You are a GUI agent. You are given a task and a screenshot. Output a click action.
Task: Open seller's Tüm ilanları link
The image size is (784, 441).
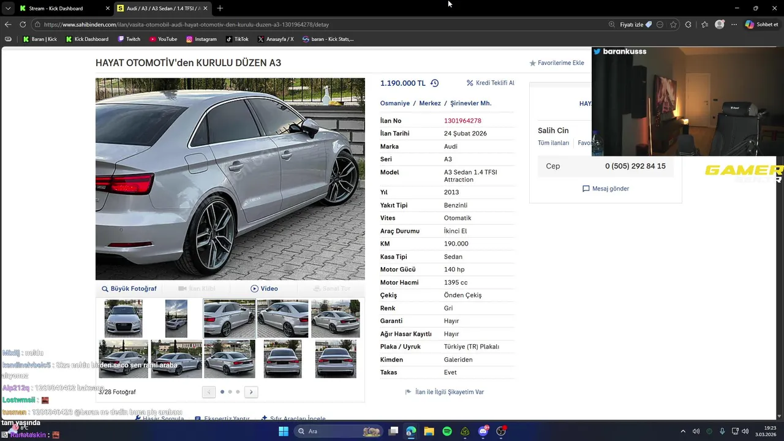pos(554,143)
